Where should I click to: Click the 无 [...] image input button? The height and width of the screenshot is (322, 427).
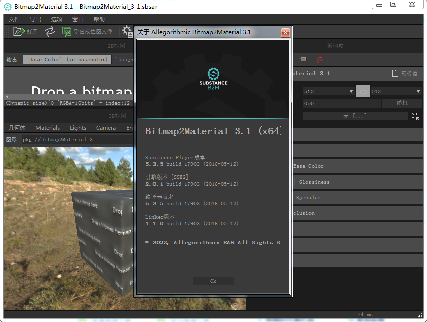pos(355,116)
